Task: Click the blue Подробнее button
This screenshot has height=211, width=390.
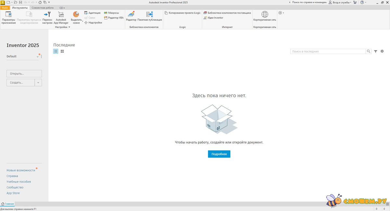Action: 219,154
